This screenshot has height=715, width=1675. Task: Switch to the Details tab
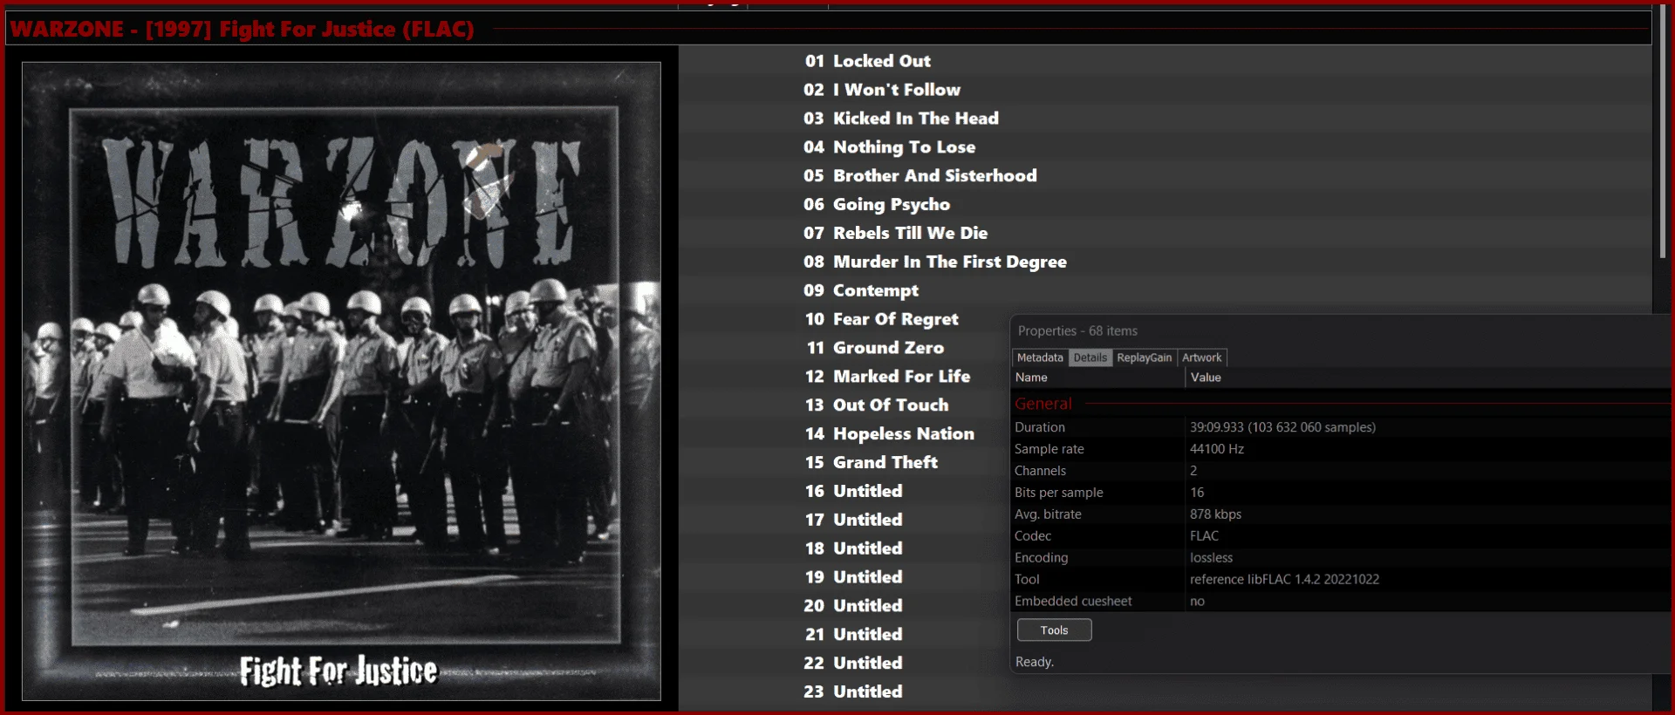(x=1090, y=357)
